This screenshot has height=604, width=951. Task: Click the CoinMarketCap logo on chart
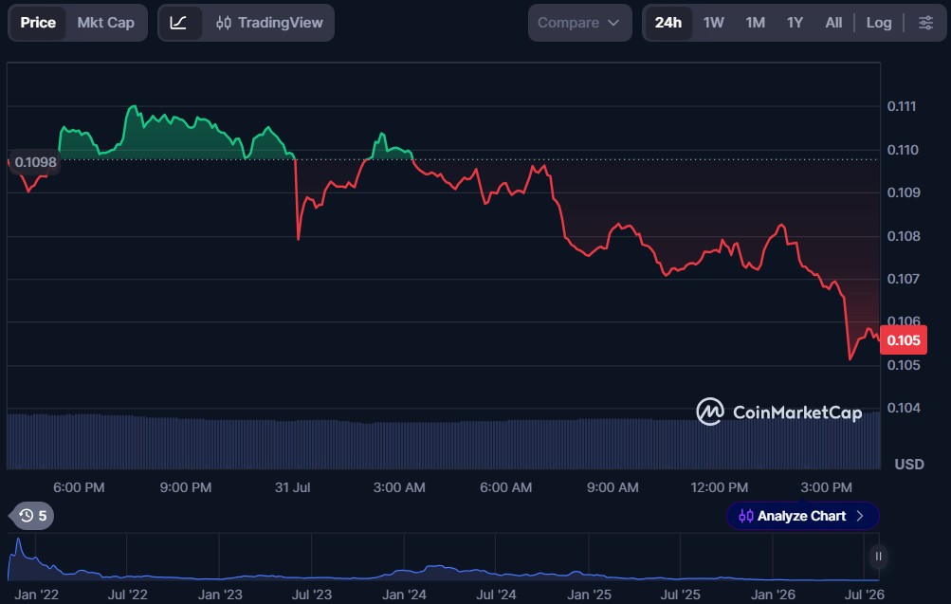point(778,412)
